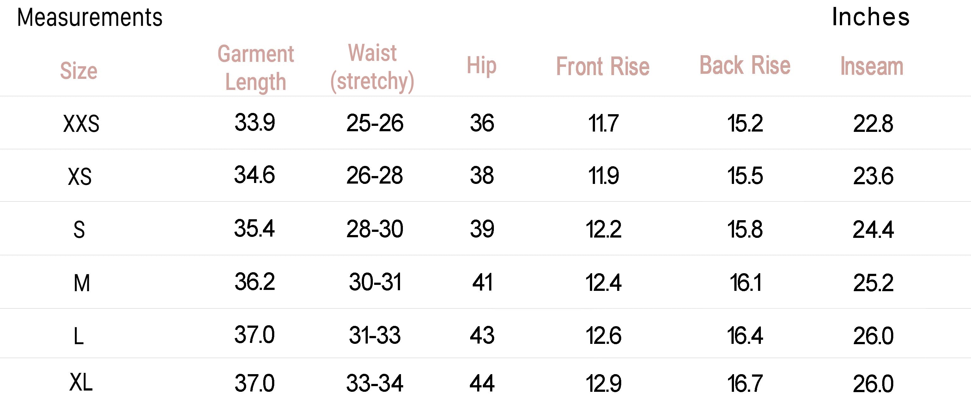971x406 pixels.
Task: Select the XS size row label
Action: 80,176
